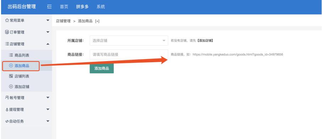The width and height of the screenshot is (322, 139).
Task: Expand 常用菜单 using its arrow
Action: [48, 20]
